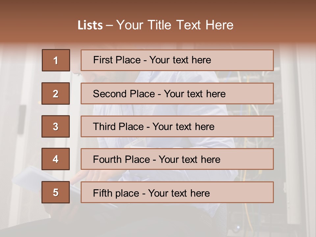Screen dimensions: 316x237
Task: Select the "Third Place - Your text here" bar
Action: [177, 126]
